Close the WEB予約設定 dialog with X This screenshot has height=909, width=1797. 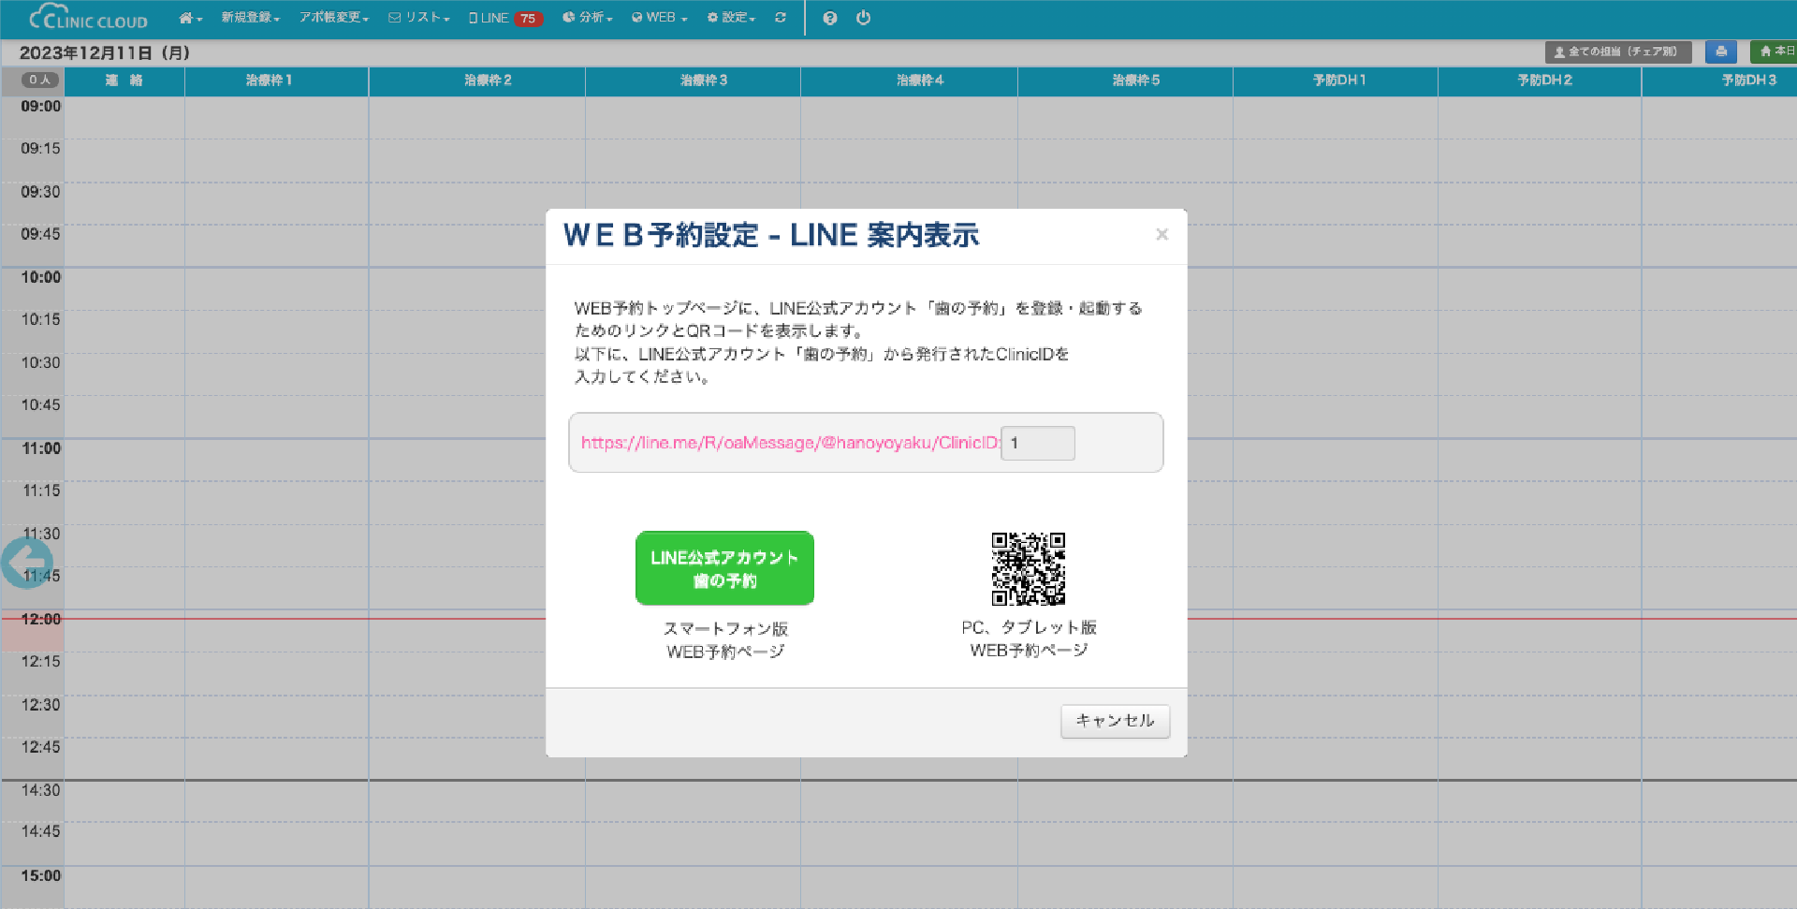click(1161, 234)
